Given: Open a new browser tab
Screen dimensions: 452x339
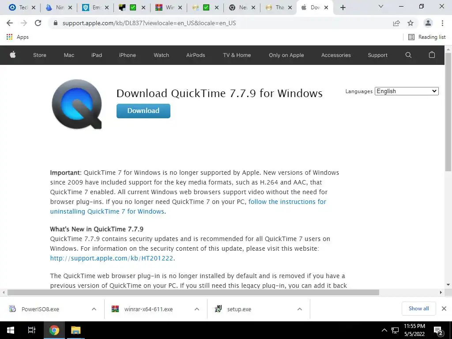Looking at the screenshot, I should tap(343, 8).
